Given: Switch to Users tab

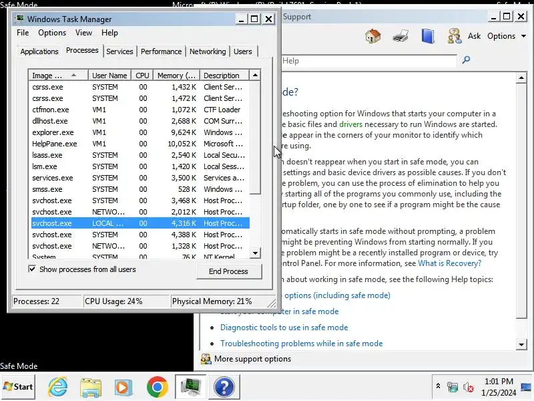Looking at the screenshot, I should [x=243, y=51].
